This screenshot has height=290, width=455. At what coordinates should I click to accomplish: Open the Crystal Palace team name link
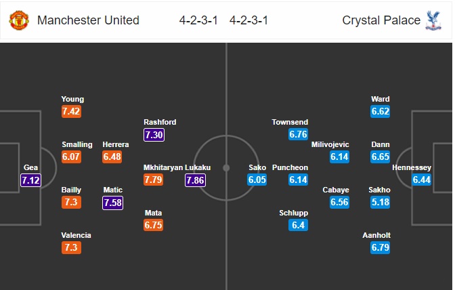tap(381, 20)
